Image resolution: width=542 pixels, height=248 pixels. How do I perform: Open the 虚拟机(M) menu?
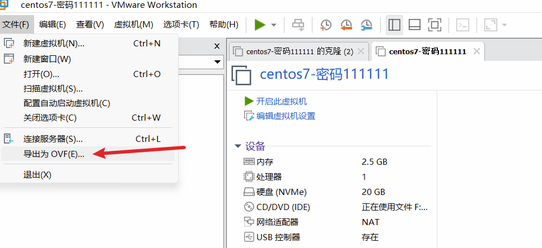[x=134, y=25]
